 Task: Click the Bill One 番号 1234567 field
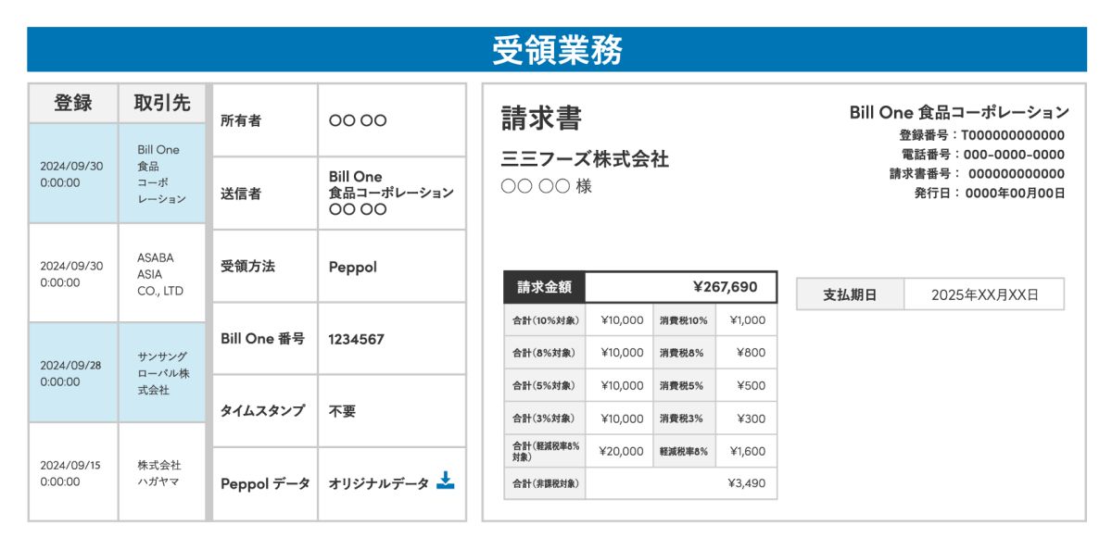[392, 339]
